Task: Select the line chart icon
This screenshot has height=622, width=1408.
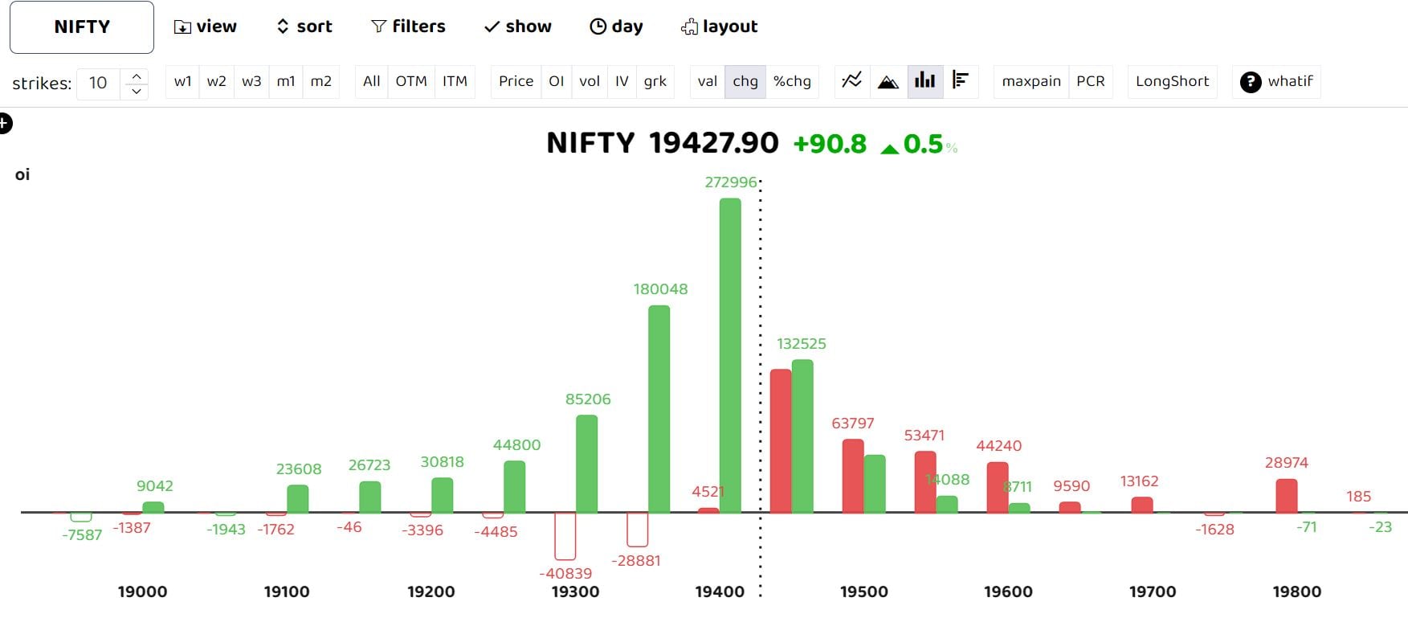Action: (x=852, y=81)
